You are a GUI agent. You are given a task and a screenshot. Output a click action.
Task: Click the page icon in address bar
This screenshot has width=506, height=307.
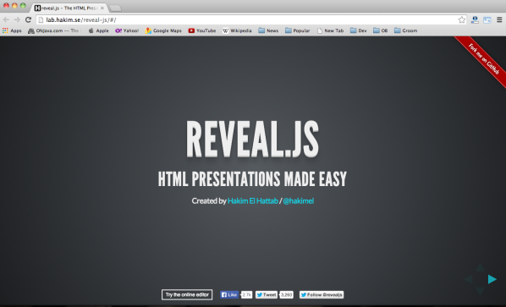tap(41, 20)
